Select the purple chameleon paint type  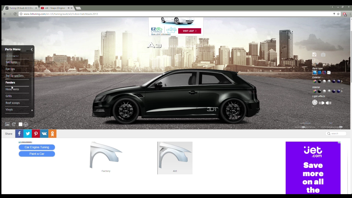tap(324, 73)
